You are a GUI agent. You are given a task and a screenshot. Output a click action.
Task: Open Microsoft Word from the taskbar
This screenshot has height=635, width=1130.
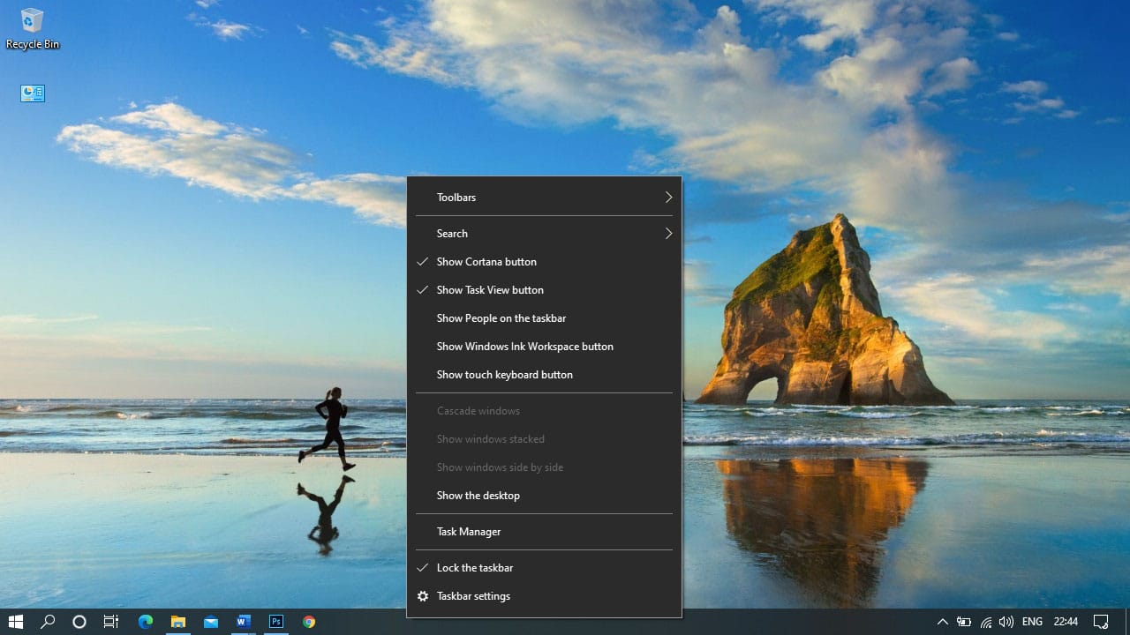click(244, 622)
